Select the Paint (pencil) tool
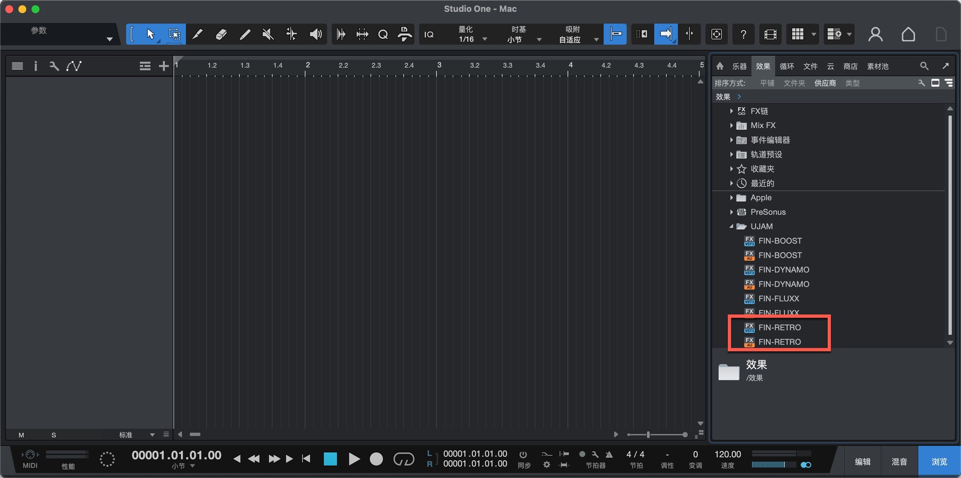 click(x=244, y=34)
